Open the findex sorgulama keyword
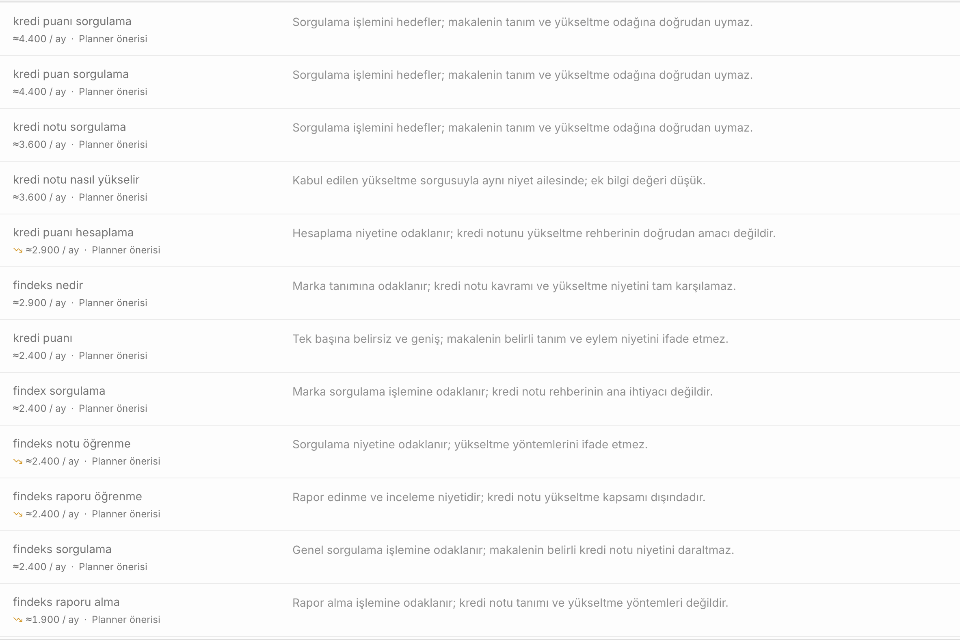Image resolution: width=960 pixels, height=640 pixels. 59,391
